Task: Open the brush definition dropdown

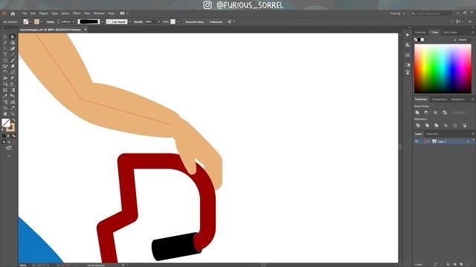Action: click(129, 22)
